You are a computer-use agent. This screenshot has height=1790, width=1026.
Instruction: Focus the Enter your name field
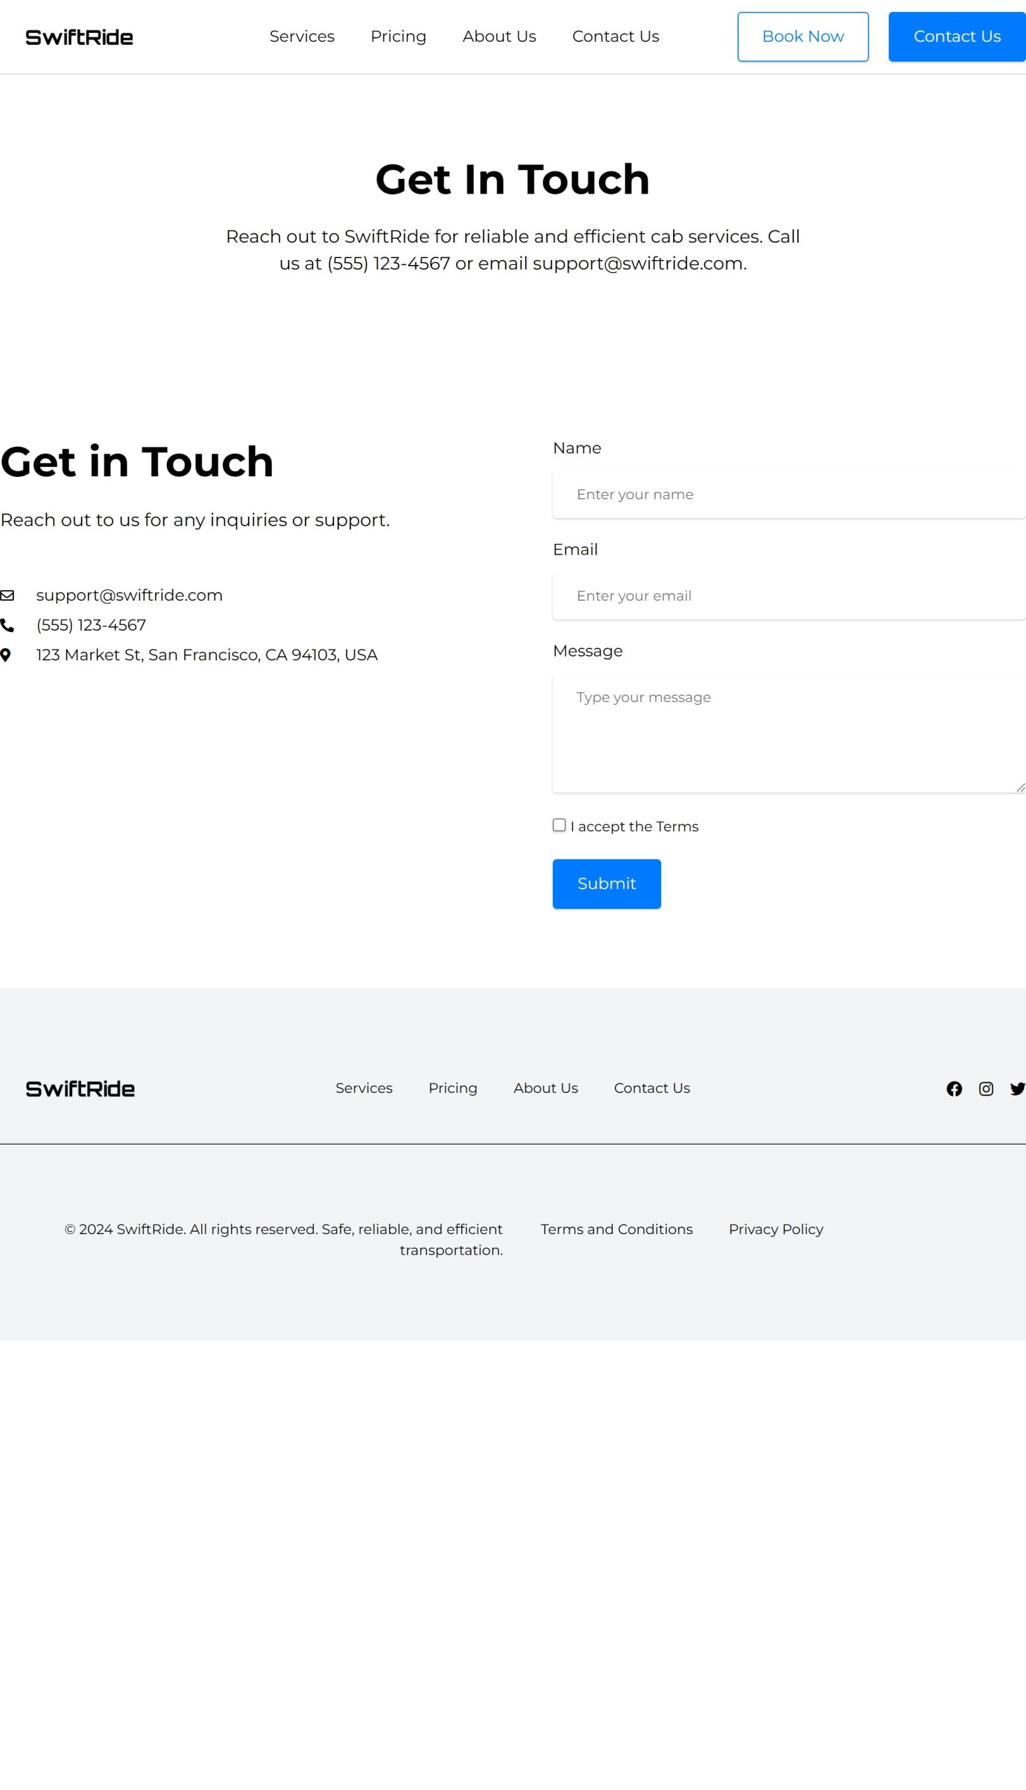[x=788, y=494]
